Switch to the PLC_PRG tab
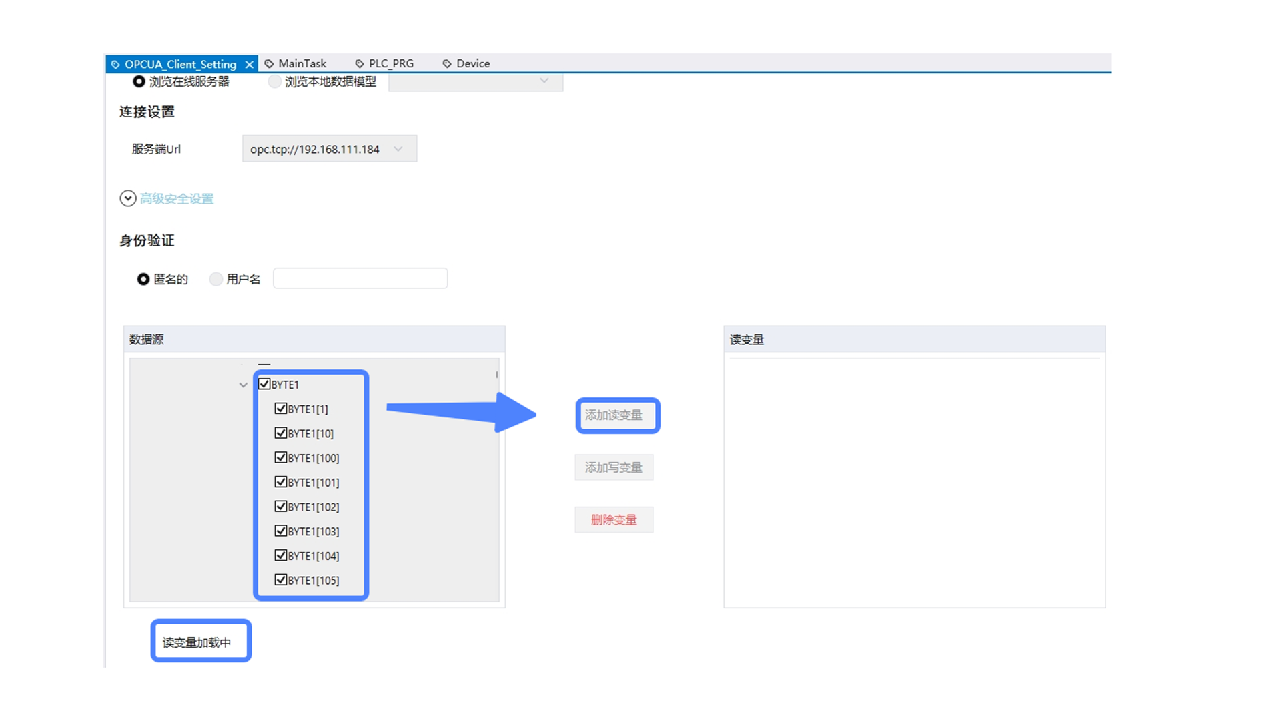The image size is (1281, 721). (391, 63)
